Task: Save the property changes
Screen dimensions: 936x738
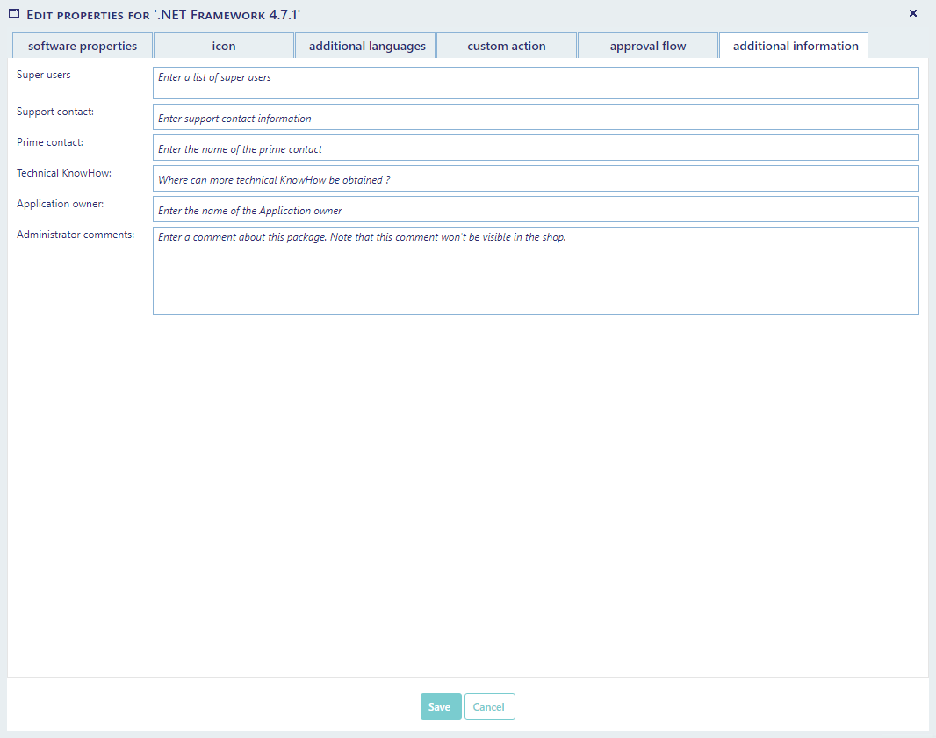Action: click(441, 707)
